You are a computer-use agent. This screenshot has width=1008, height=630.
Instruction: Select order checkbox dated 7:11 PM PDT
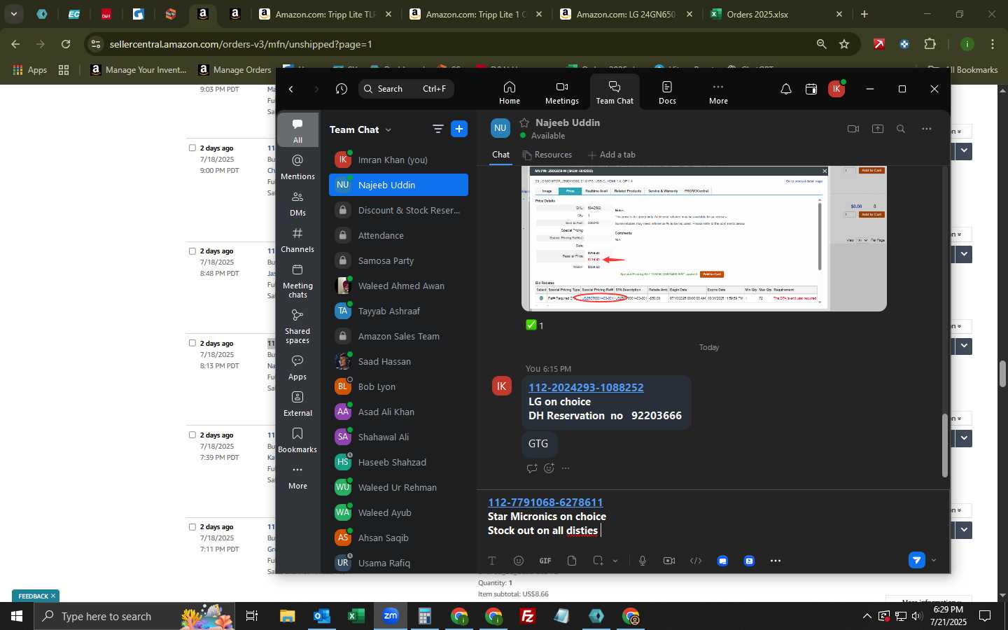coord(192,527)
